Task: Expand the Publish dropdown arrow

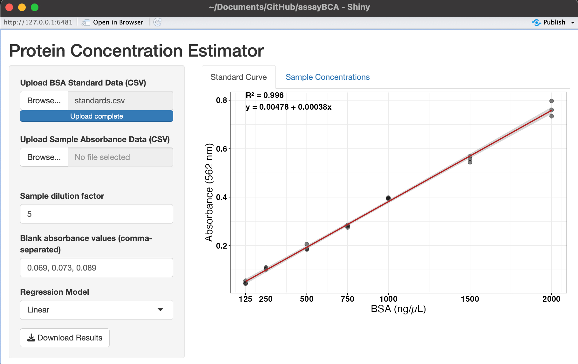Action: pyautogui.click(x=573, y=23)
